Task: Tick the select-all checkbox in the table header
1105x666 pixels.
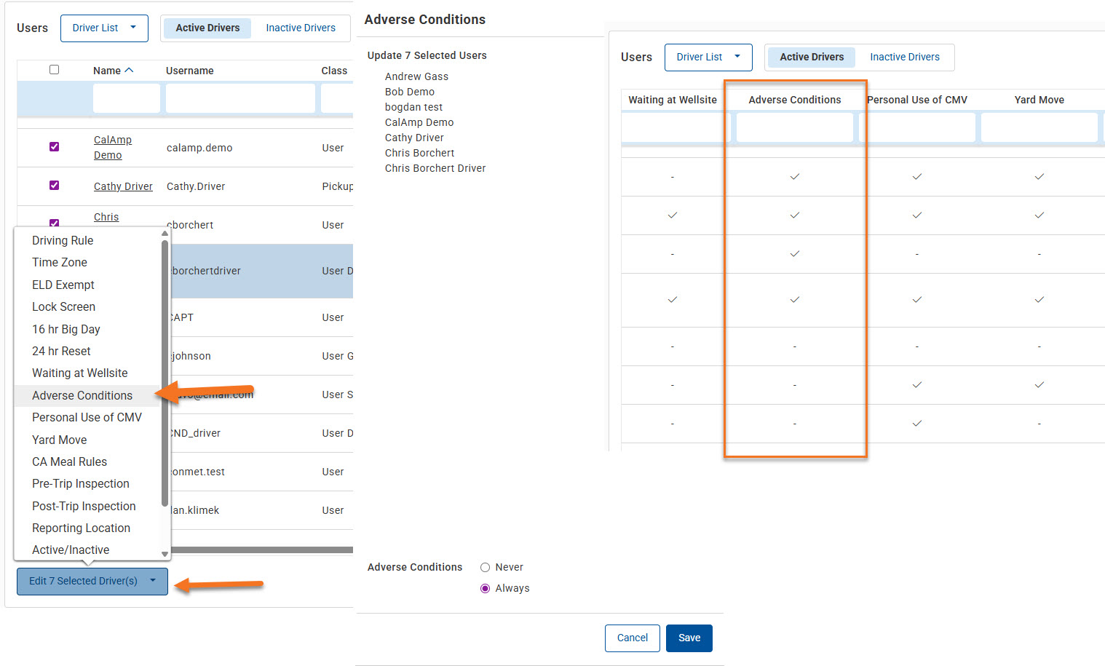Action: click(x=54, y=70)
